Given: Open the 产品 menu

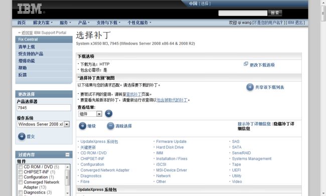Looking at the screenshot, I should coord(84,23).
